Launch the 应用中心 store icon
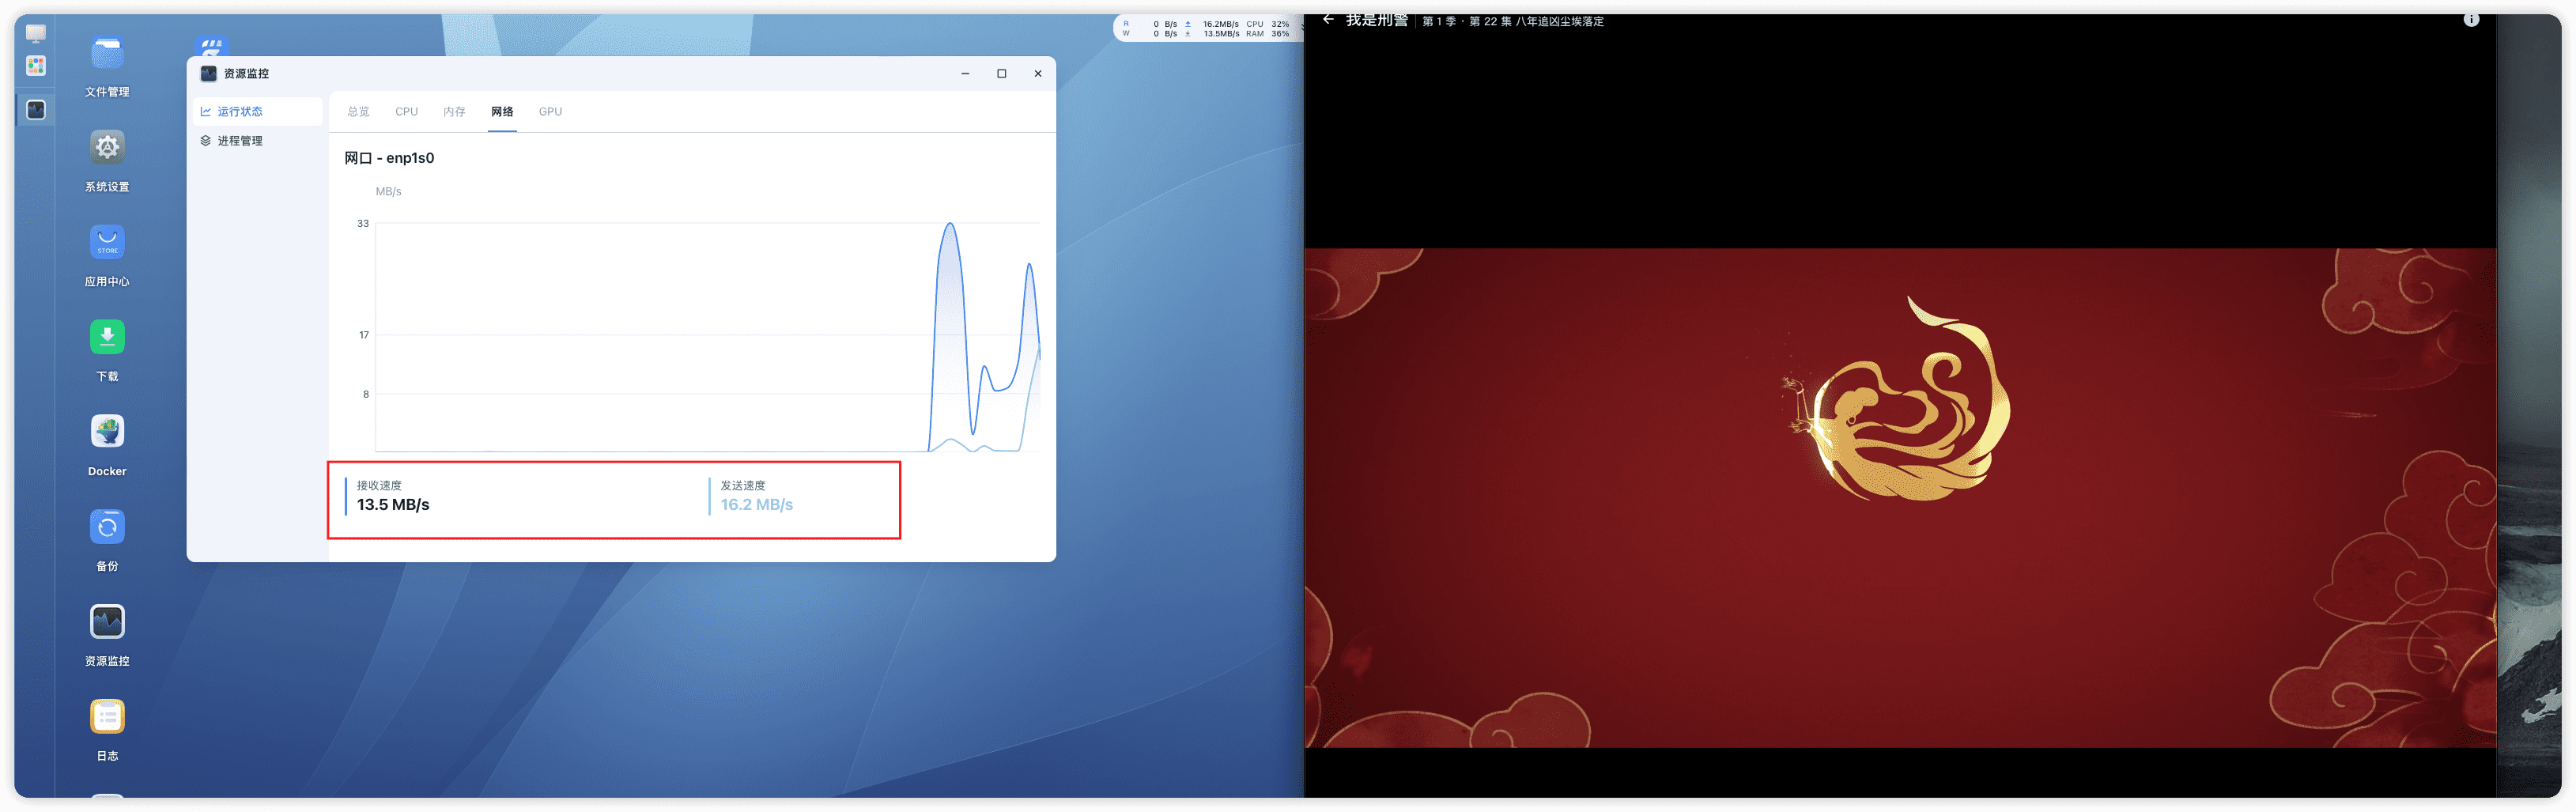2576x812 pixels. (107, 242)
